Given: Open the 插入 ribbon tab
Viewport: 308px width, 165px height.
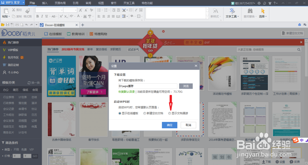Looking at the screenshot, I should 45,3.
